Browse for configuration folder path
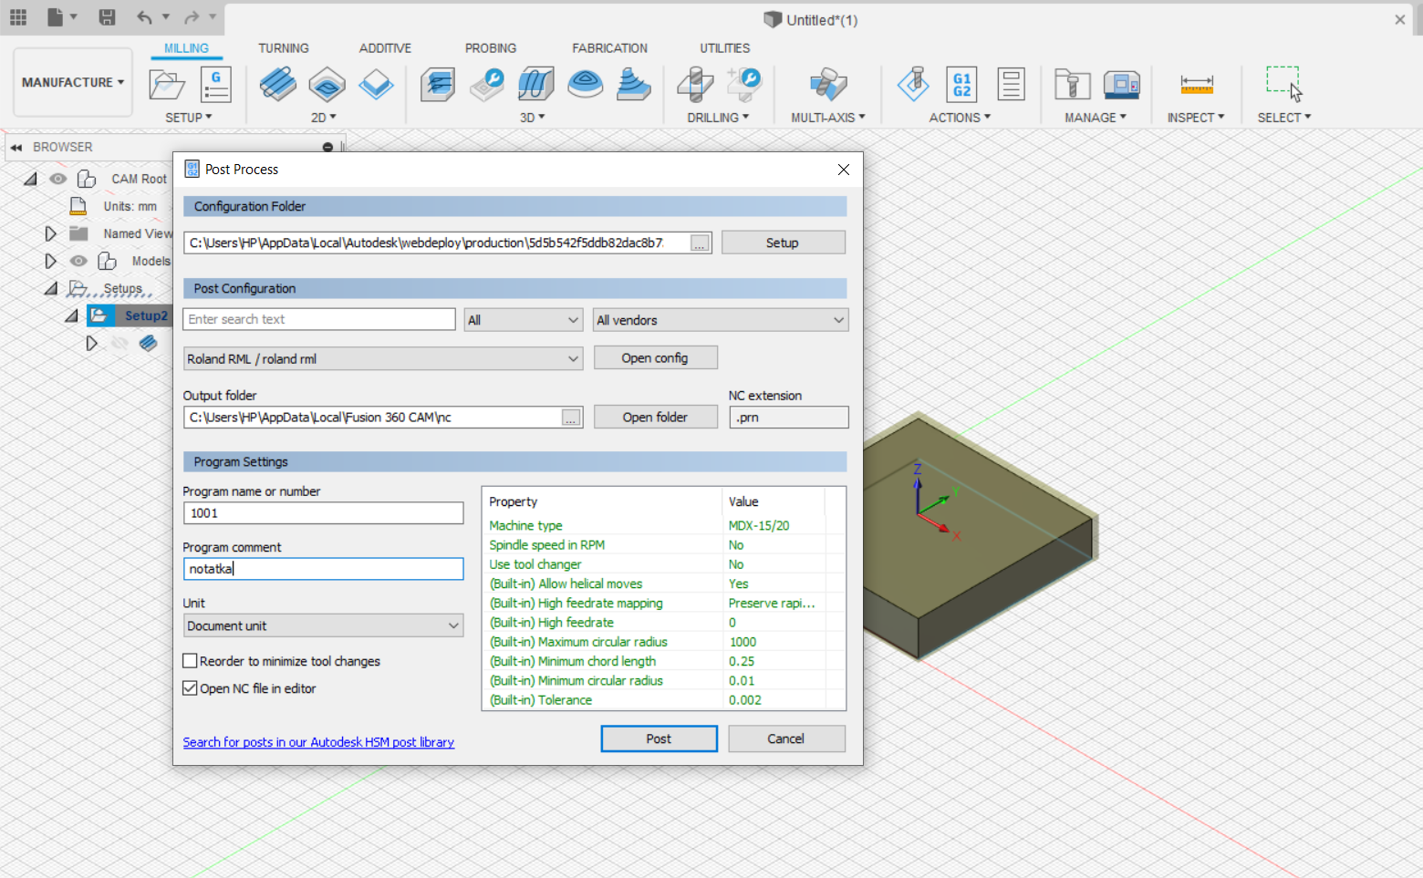 700,243
